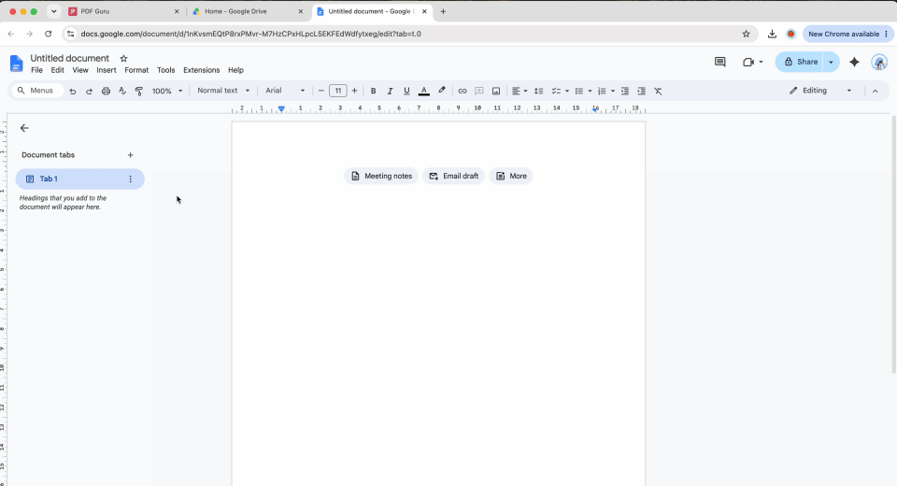897x486 pixels.
Task: Open the Tools menu
Action: click(x=166, y=70)
